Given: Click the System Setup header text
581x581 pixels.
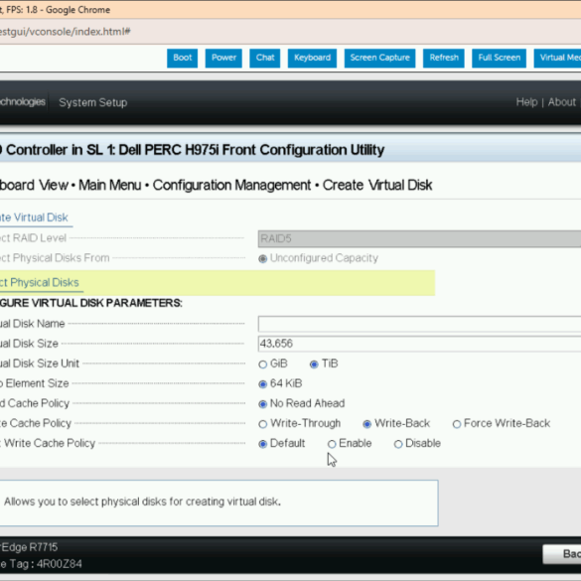Looking at the screenshot, I should 93,102.
